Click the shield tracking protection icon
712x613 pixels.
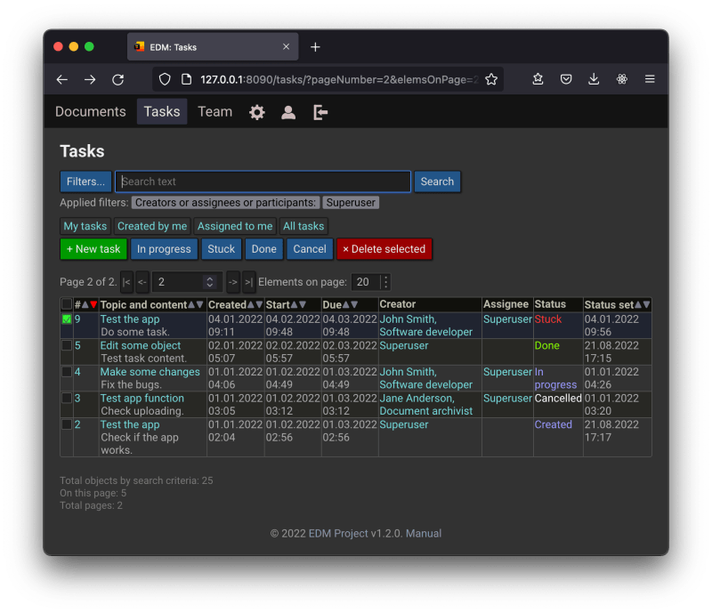(x=165, y=79)
